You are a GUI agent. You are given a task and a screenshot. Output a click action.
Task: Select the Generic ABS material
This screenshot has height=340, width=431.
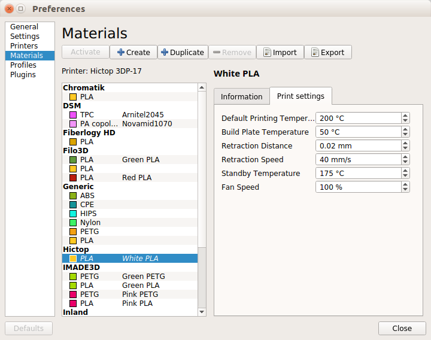click(87, 196)
